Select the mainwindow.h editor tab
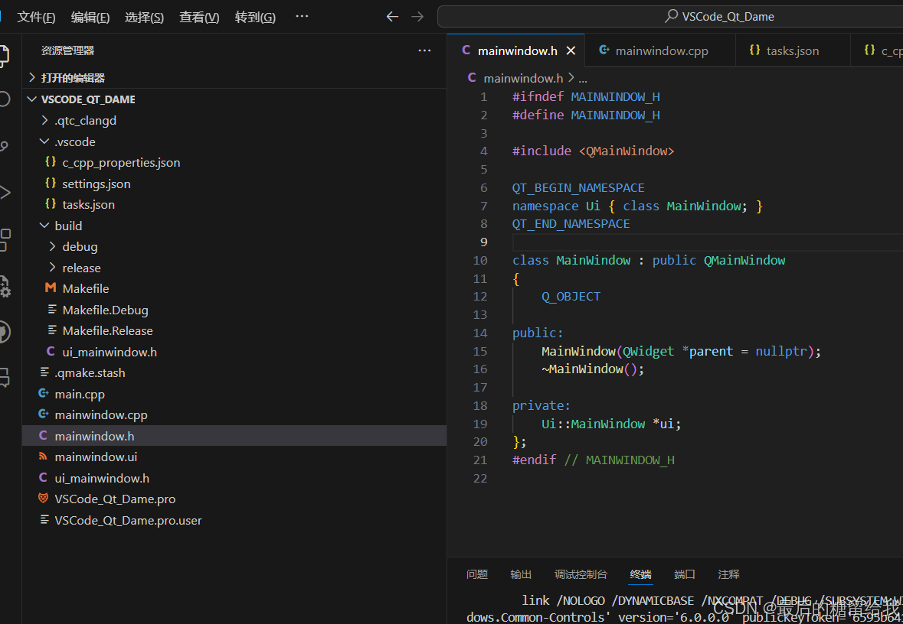Screen dimensions: 903x624 516,50
